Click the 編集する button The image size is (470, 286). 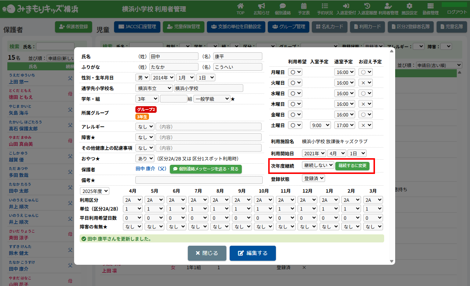252,253
